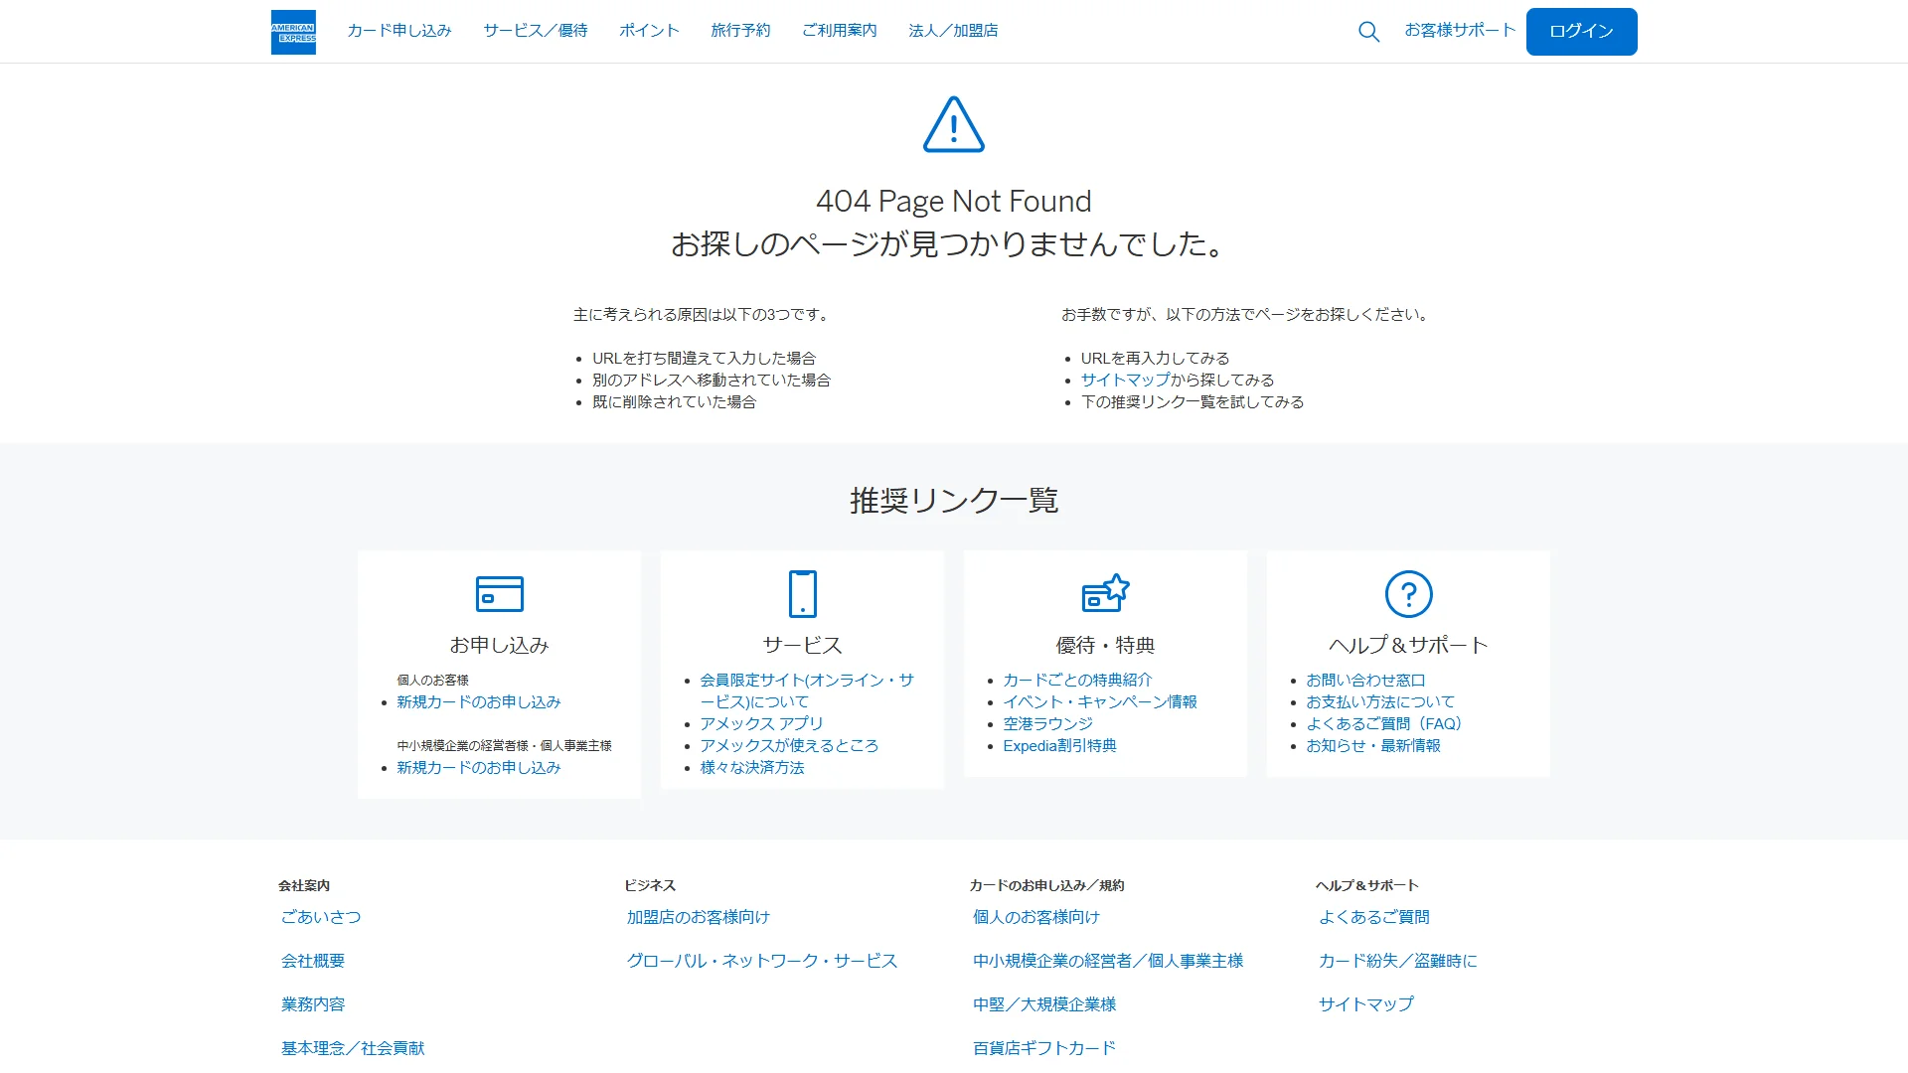
Task: Open the イベント・キャンペーン情報 link
Action: [1100, 702]
